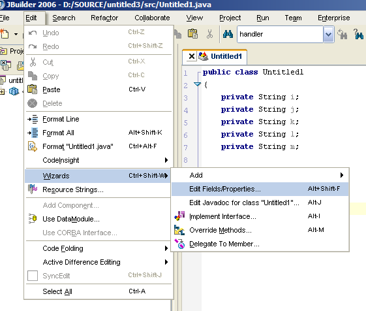Click the Paste clipboard icon in Edit menu
The height and width of the screenshot is (311, 366).
32,90
